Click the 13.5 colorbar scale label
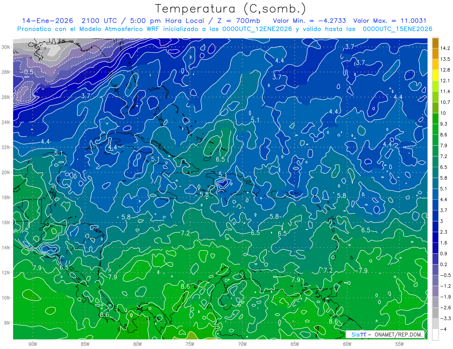 coord(445,59)
